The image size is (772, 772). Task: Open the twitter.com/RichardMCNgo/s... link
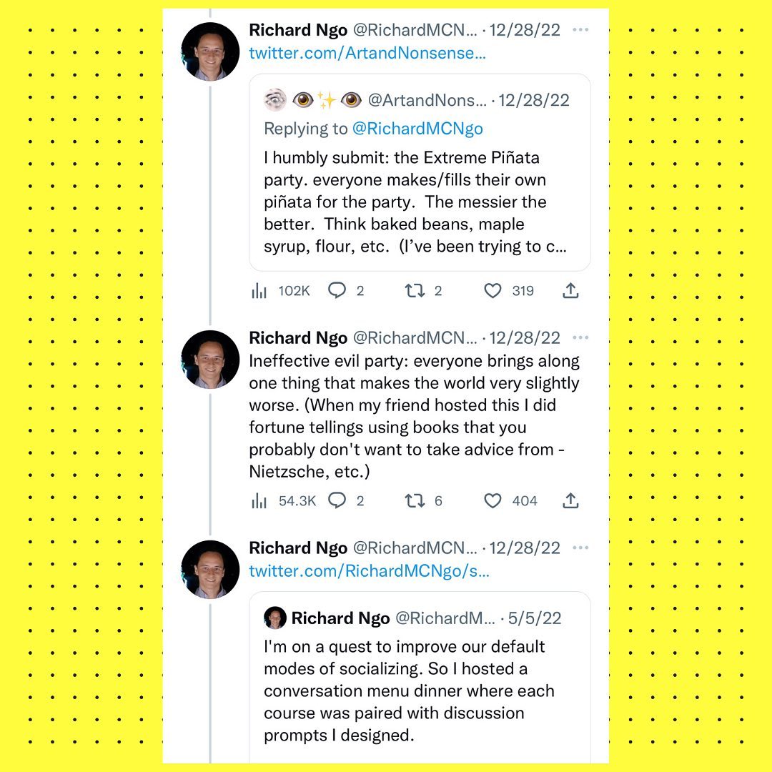point(369,571)
